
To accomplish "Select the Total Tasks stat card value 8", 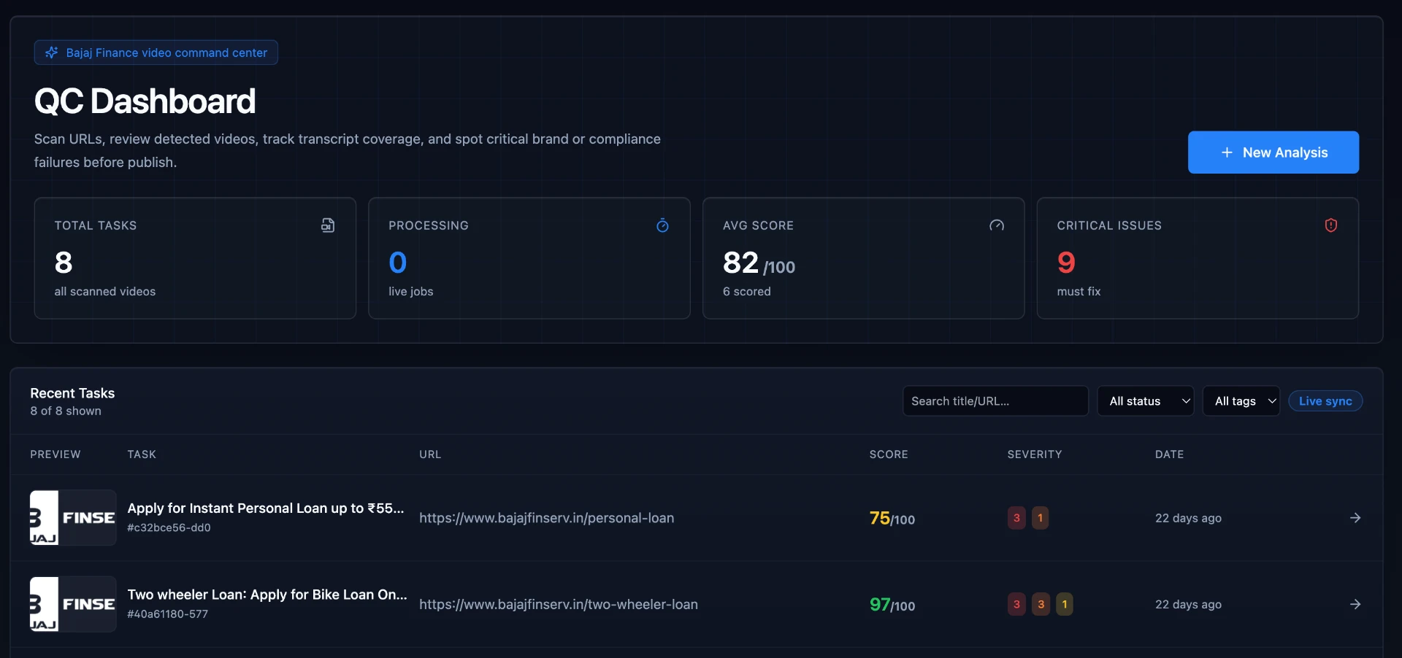I will pos(64,263).
